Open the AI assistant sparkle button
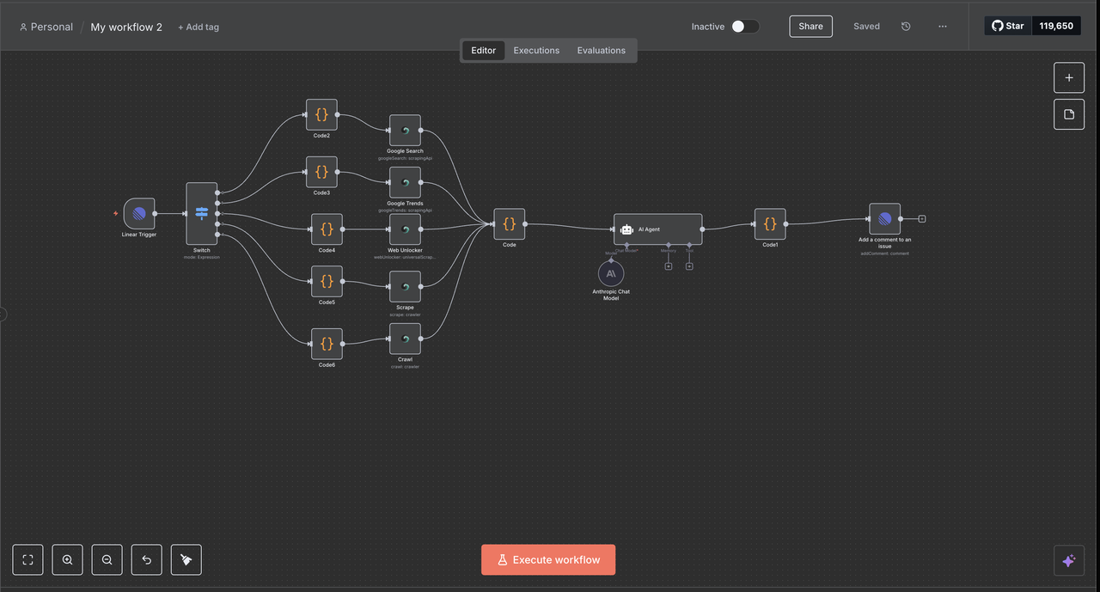Screen dimensions: 1100x592 (1069, 560)
